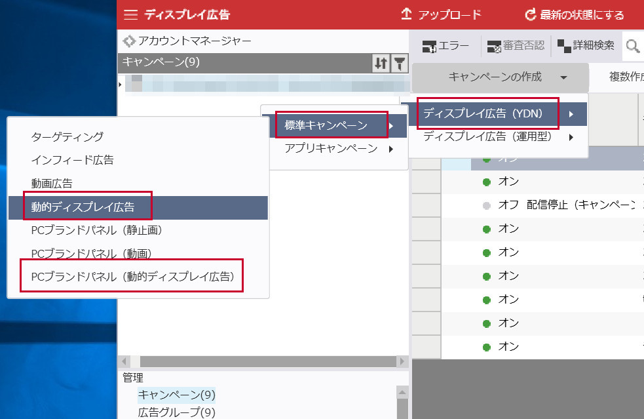
Task: Click the 詳細検索 icon
Action: [x=564, y=46]
